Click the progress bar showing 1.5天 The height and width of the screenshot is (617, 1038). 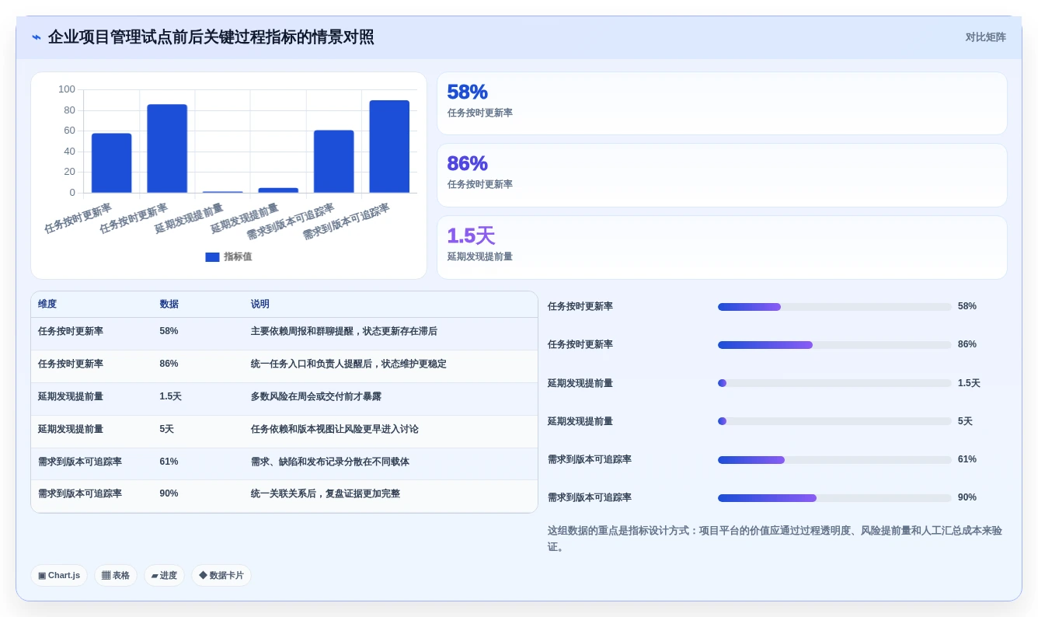point(834,383)
